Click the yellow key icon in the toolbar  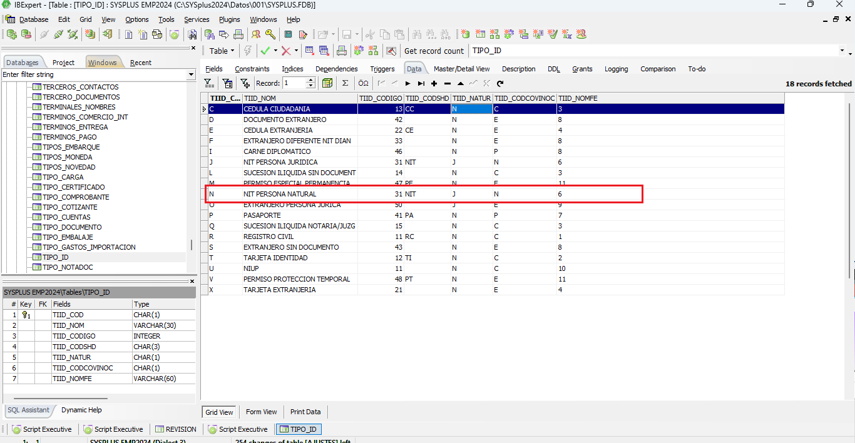click(x=270, y=34)
